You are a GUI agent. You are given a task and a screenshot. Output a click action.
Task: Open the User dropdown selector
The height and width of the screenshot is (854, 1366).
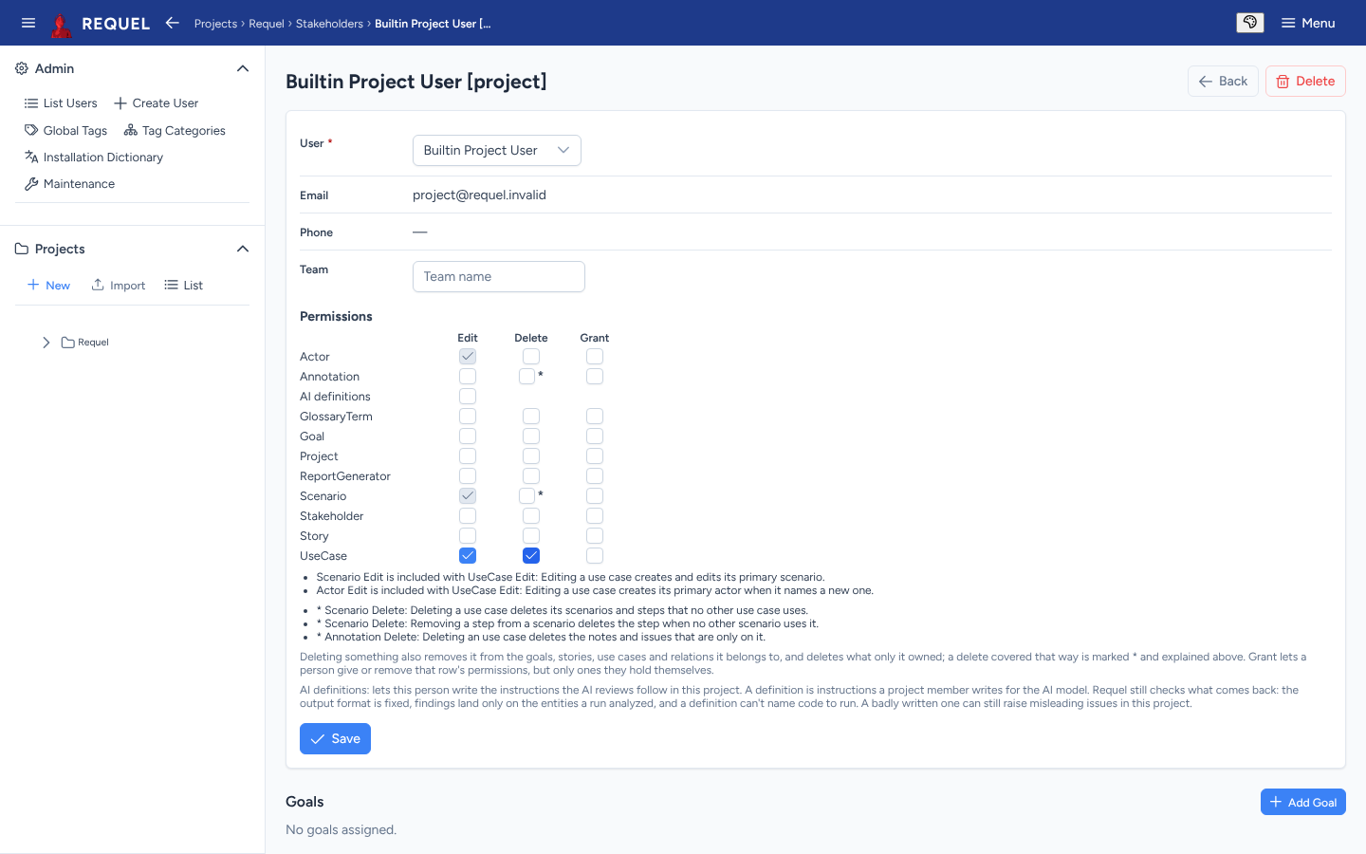click(x=497, y=150)
